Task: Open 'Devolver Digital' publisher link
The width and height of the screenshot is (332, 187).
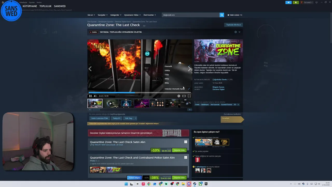Action: pyautogui.click(x=218, y=89)
